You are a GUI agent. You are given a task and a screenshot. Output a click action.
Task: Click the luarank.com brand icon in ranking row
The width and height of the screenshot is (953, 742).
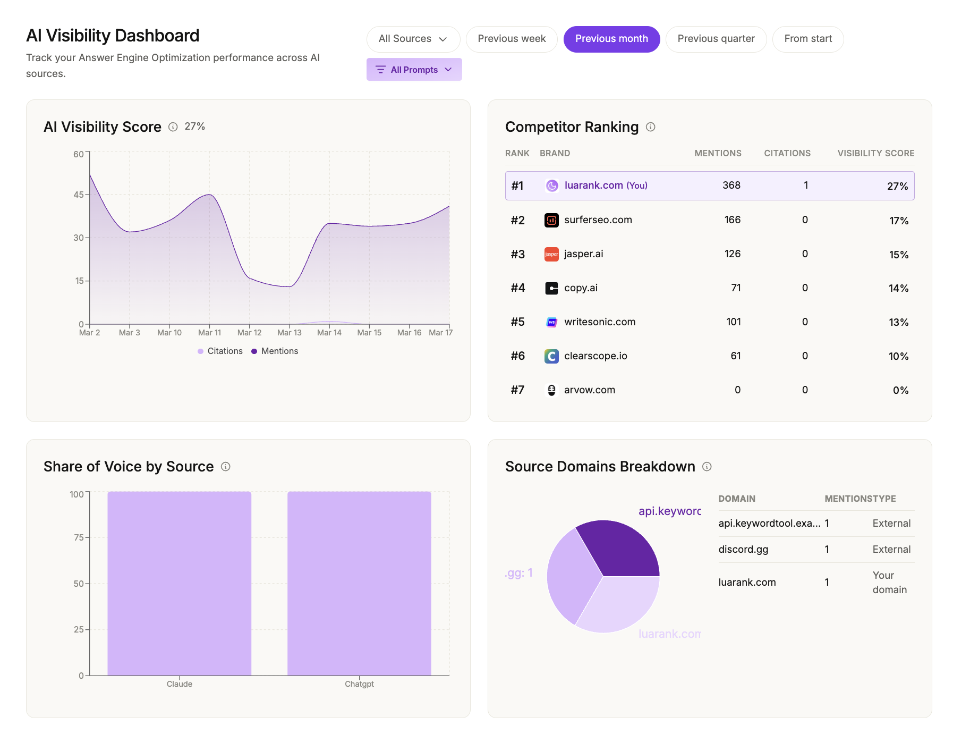[552, 186]
